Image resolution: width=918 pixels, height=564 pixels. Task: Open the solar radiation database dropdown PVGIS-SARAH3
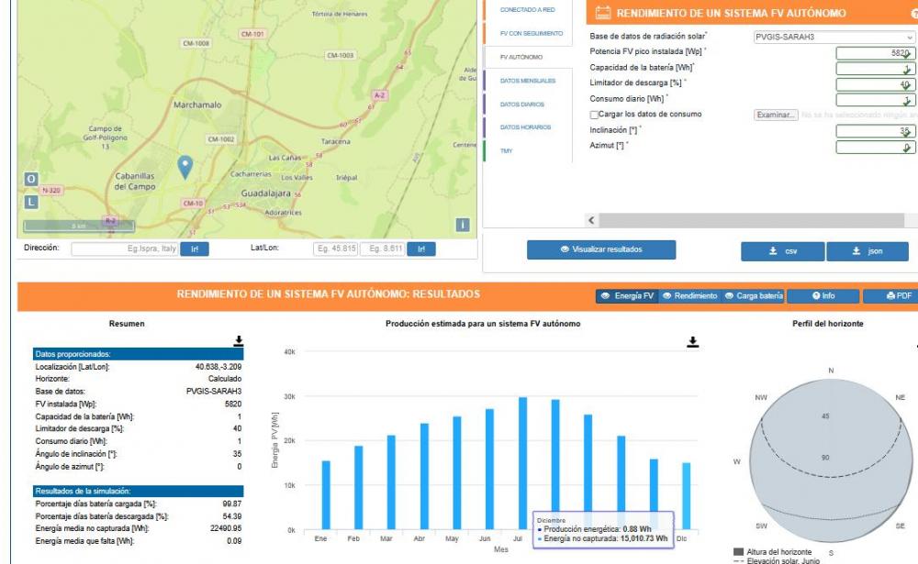[x=834, y=37]
